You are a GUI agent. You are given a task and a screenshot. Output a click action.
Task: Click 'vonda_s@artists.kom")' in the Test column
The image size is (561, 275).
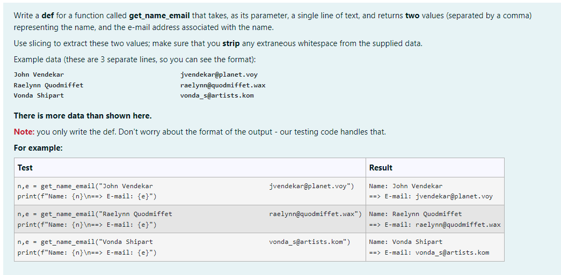point(309,242)
